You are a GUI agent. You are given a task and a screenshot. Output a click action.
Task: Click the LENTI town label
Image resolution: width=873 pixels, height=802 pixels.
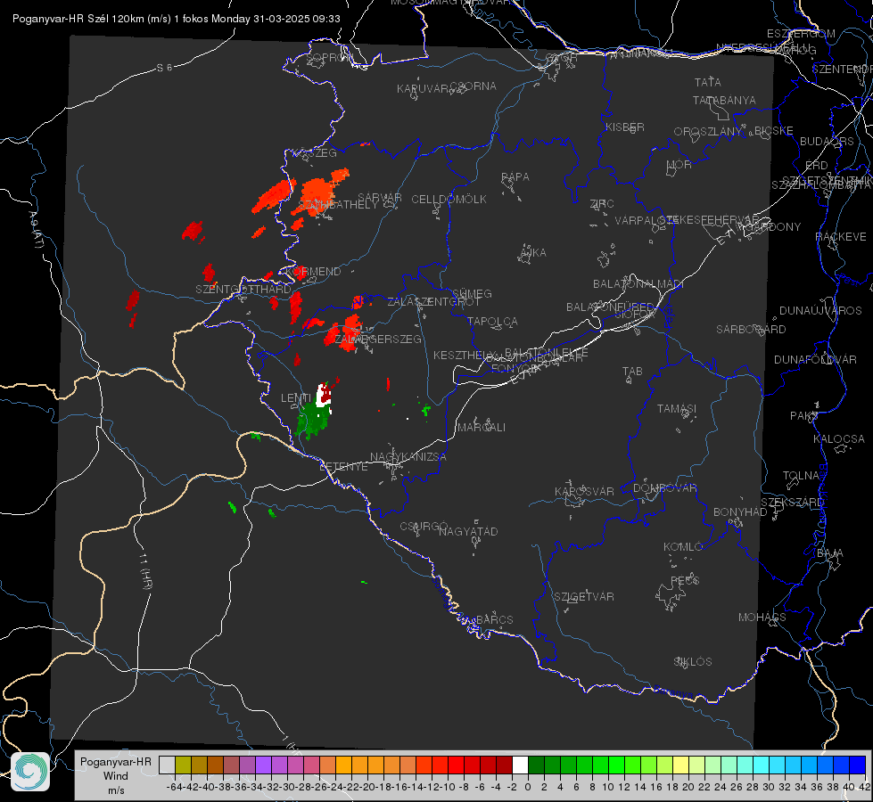[296, 398]
